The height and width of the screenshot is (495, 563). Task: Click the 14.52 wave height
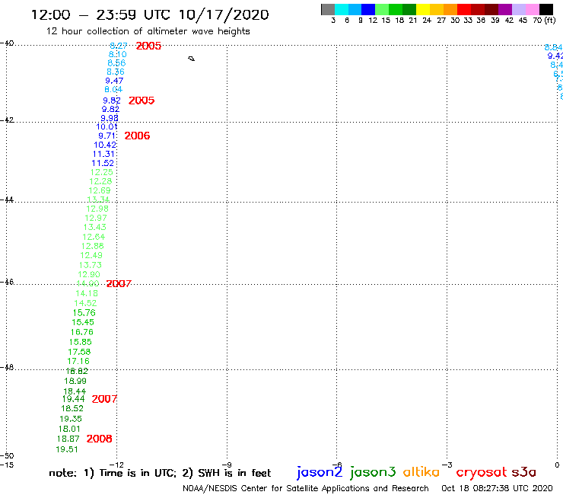coord(85,303)
